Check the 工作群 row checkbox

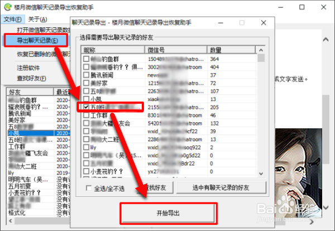pyautogui.click(x=86, y=116)
